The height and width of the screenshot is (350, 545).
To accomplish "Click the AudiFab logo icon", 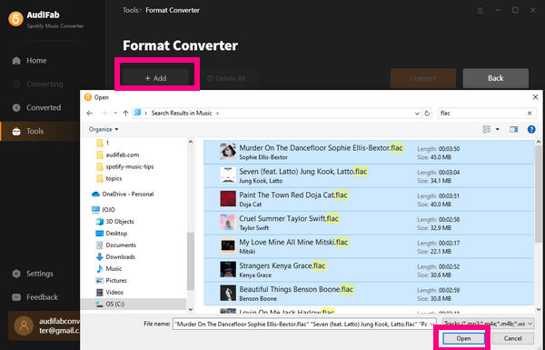I will pyautogui.click(x=16, y=19).
